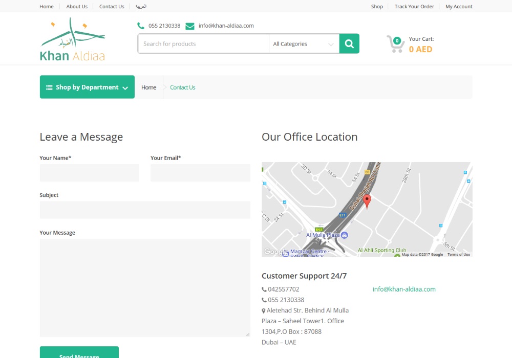Viewport: 512px width, 358px height.
Task: Click the Shop by Department chevron arrow
Action: tap(125, 87)
